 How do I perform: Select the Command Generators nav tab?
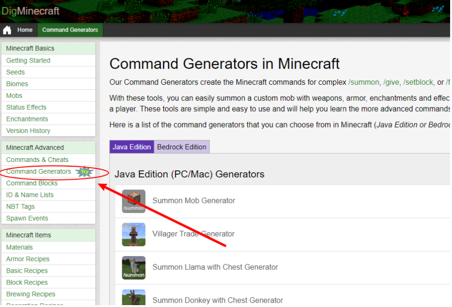point(70,30)
